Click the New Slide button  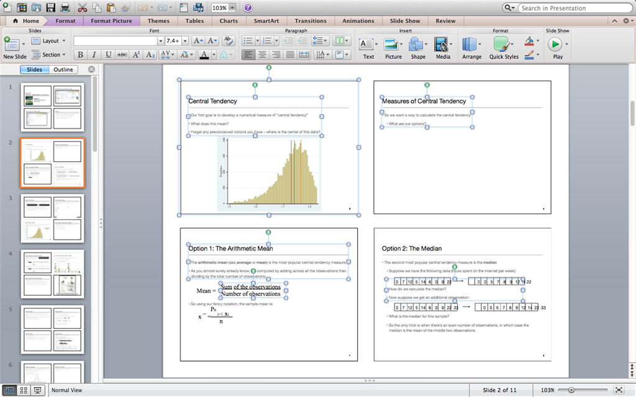[14, 47]
